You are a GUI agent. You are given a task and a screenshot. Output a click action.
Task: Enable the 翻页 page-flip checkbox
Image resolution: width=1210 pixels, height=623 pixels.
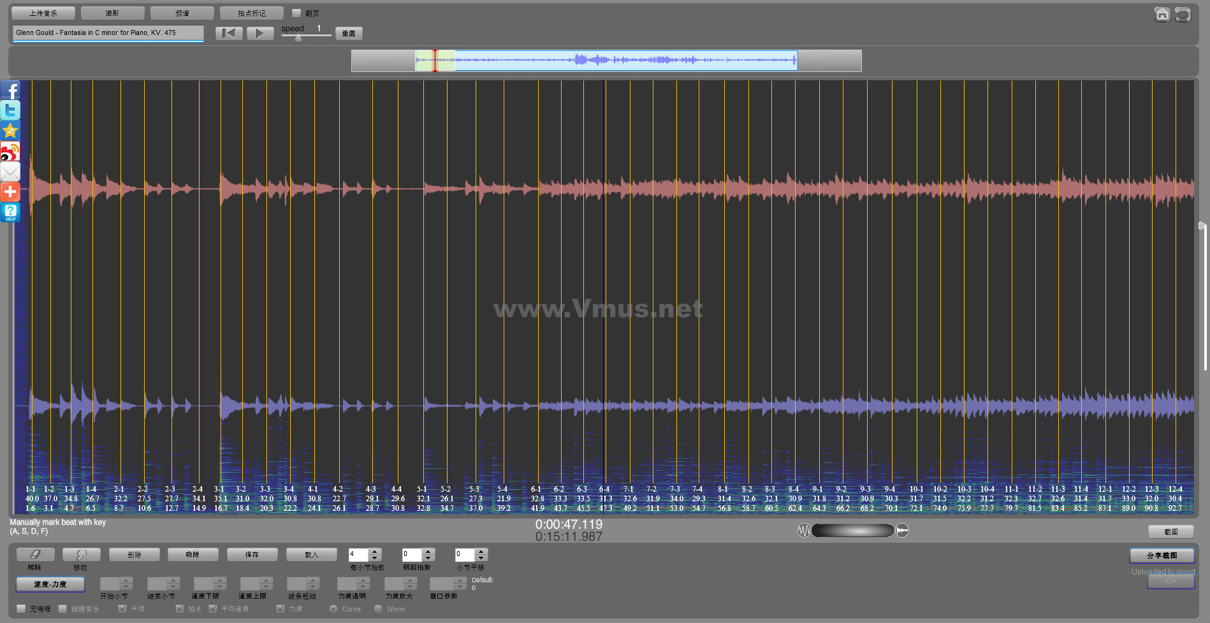click(x=296, y=13)
